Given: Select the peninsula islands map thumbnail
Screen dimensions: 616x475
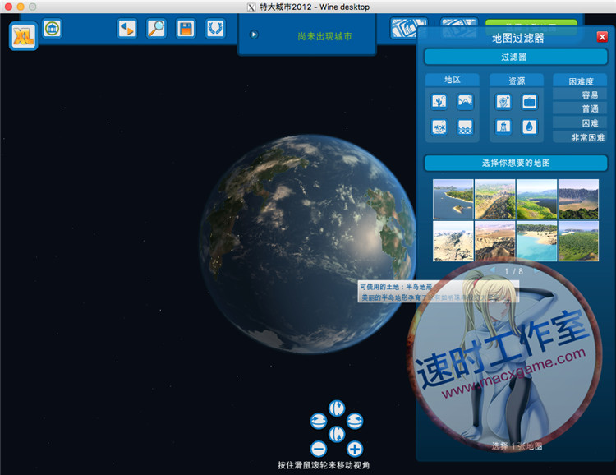Looking at the screenshot, I should [x=453, y=199].
